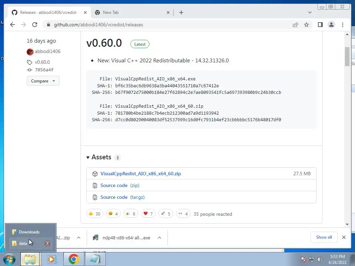This screenshot has height=266, width=355.
Task: Close the data folder window preview
Action: (x=47, y=243)
